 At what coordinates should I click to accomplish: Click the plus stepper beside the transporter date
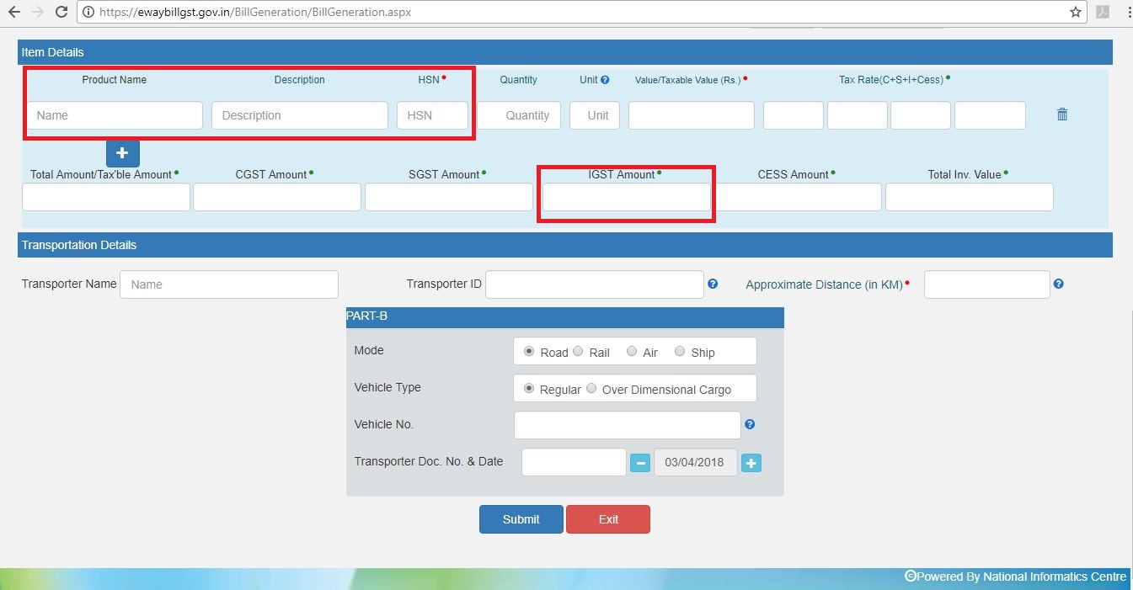coord(751,462)
